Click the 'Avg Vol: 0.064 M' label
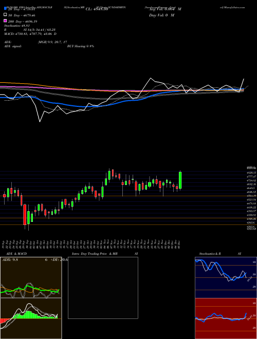The image size is (257, 339). coord(165,9)
